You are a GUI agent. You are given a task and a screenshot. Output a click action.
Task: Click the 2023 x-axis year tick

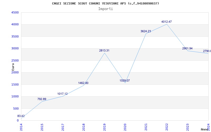click(188, 127)
